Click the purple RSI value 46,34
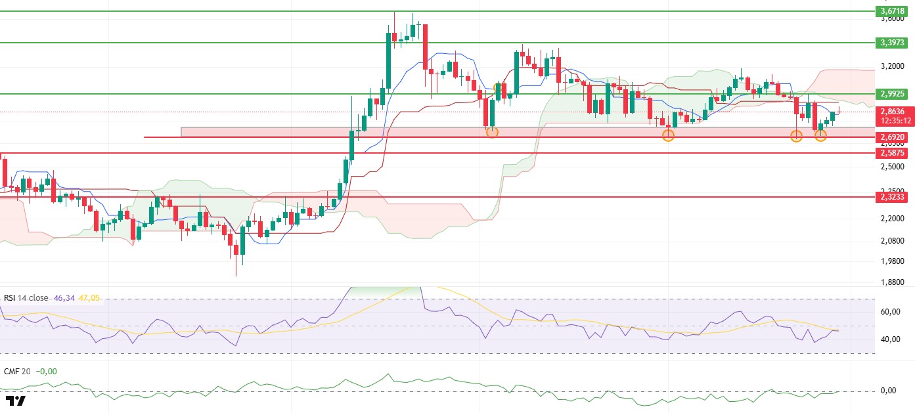Image resolution: width=915 pixels, height=413 pixels. [x=63, y=297]
